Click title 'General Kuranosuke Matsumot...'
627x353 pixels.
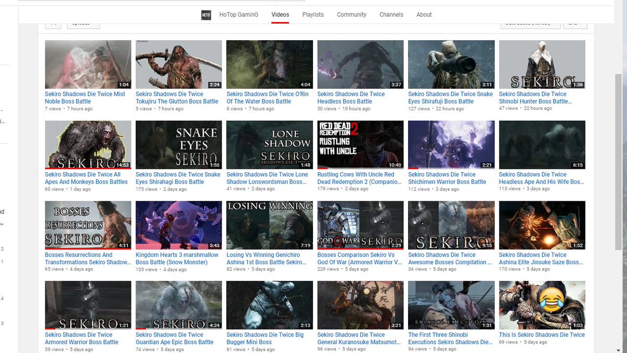[359, 338]
